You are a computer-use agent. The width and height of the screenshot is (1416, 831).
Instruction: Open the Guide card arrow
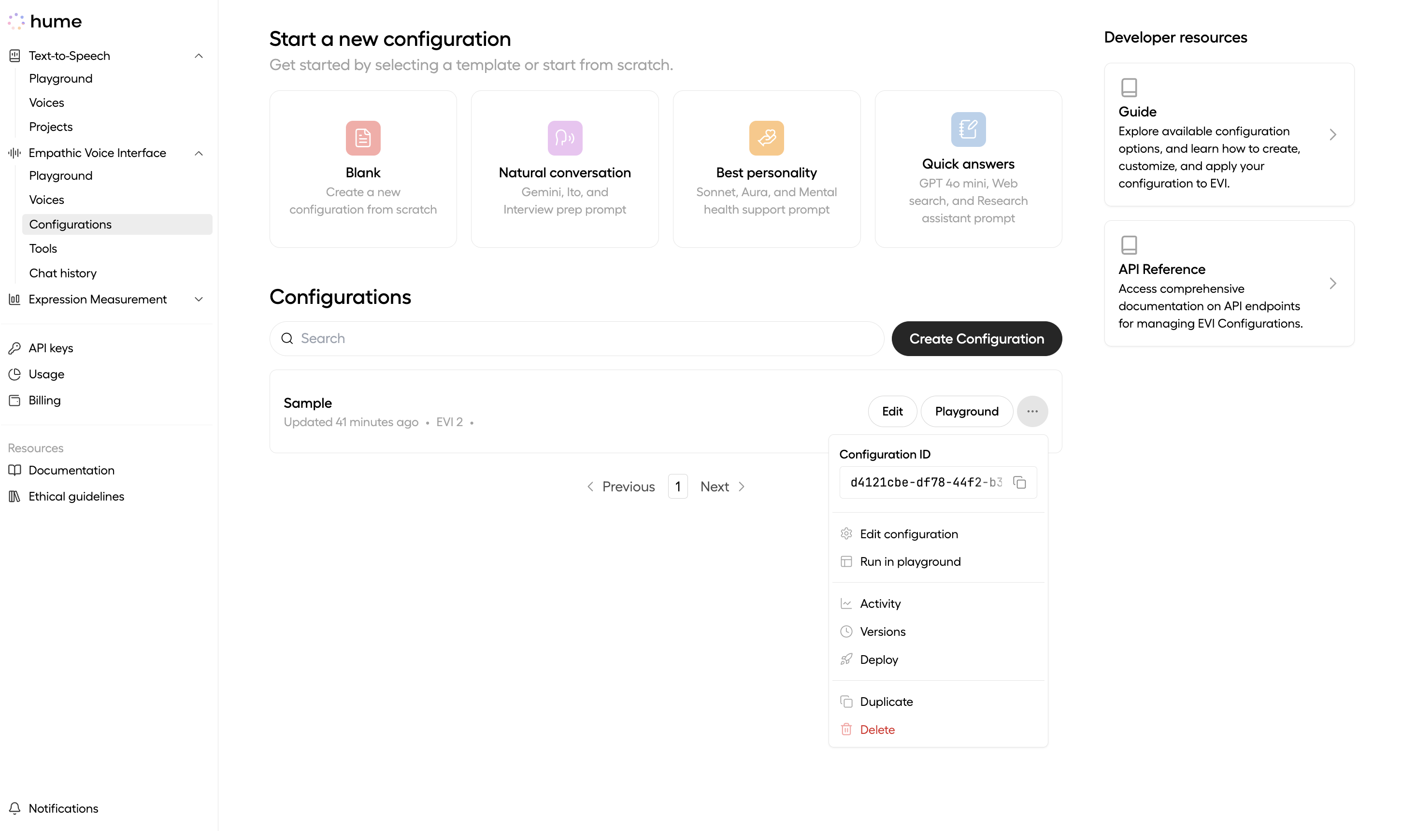pyautogui.click(x=1333, y=135)
